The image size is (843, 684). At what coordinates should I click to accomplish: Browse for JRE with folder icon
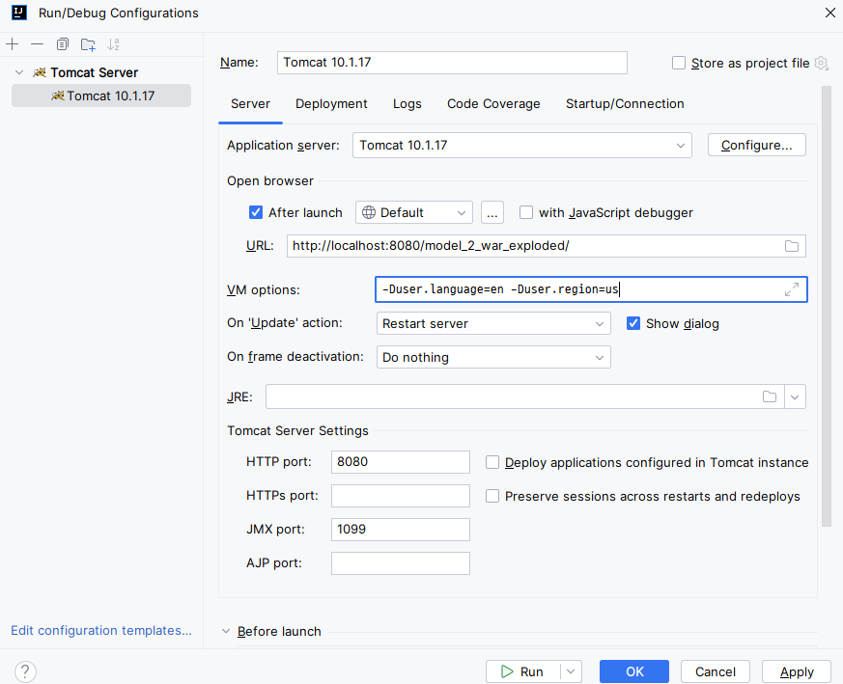770,397
